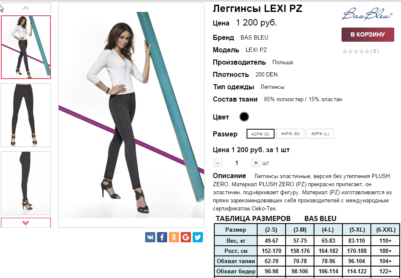Image resolution: width=401 pixels, height=278 pixels.
Task: Select size 42РФ (S)
Action: [261, 134]
